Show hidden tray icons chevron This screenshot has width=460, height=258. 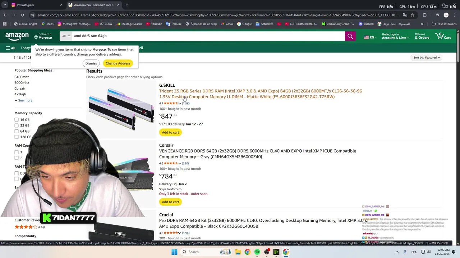[397, 252]
